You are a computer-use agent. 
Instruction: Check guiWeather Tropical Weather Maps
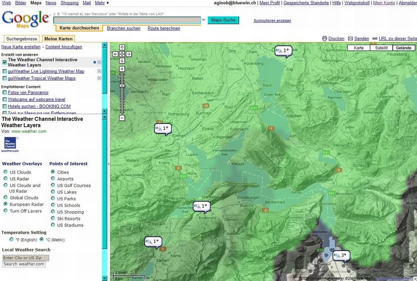click(5, 78)
